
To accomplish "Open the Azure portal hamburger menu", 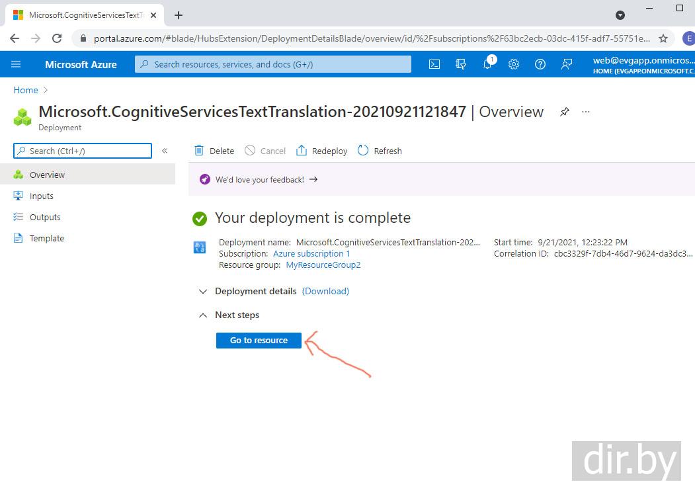I will coord(17,64).
